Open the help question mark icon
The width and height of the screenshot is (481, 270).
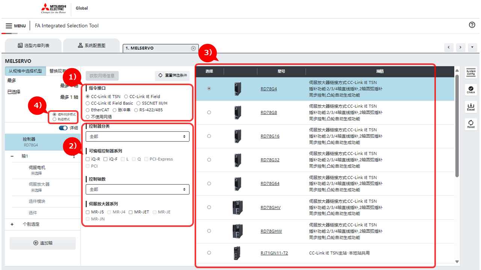472,25
